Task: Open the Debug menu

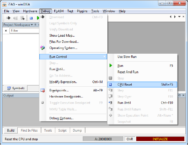Action: [46, 11]
